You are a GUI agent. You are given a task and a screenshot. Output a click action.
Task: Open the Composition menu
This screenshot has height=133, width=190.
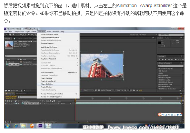[x=19, y=32]
